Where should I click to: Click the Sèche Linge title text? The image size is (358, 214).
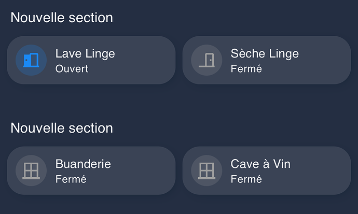(x=265, y=54)
